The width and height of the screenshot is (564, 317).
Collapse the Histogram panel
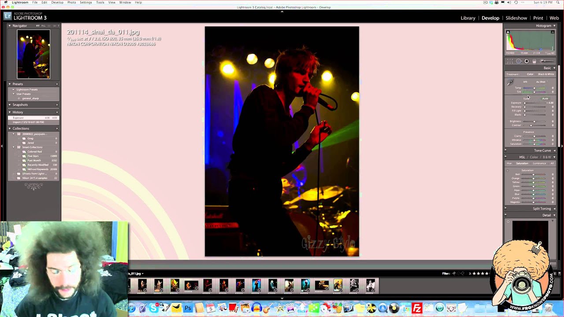[554, 26]
